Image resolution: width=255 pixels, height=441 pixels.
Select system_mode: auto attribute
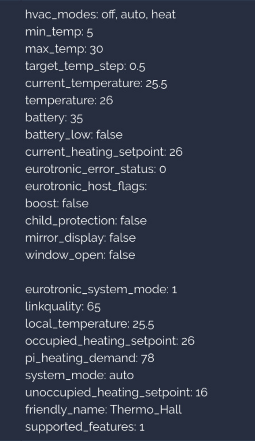pos(79,375)
